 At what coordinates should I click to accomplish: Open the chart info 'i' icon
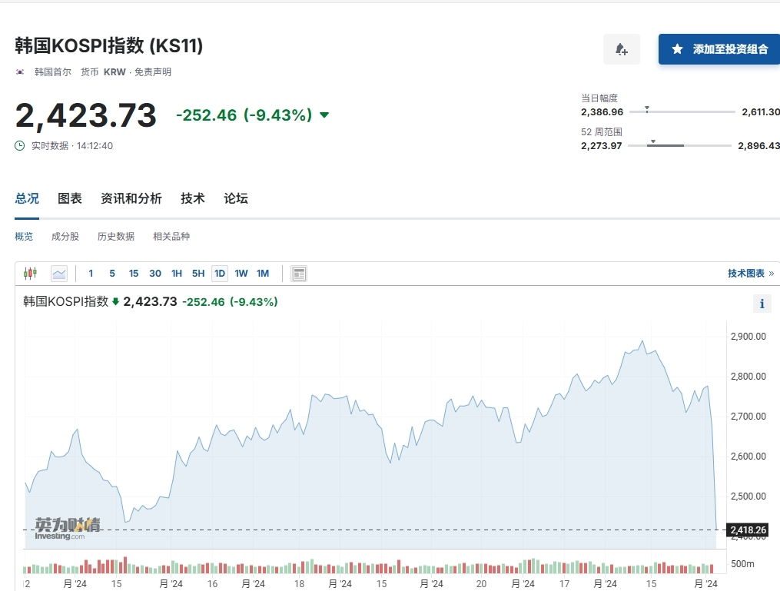762,304
